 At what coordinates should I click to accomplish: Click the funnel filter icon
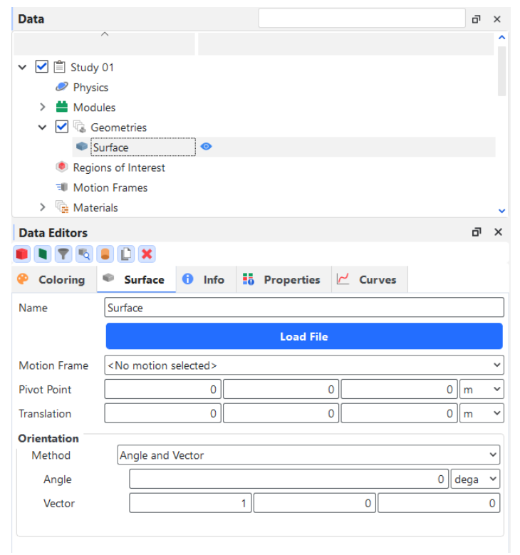63,254
